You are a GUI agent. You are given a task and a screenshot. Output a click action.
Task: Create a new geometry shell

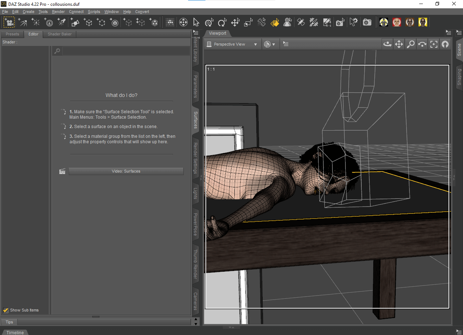154,22
